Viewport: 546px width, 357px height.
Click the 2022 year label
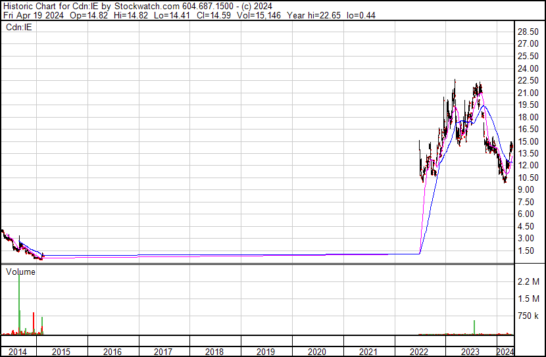(x=420, y=352)
